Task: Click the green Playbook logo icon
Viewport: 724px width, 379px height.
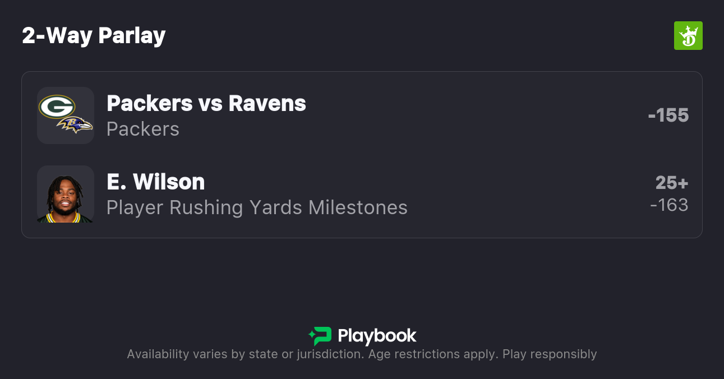Action: [320, 336]
